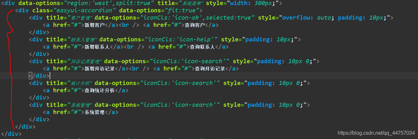Click the <br /> tag on the 新增客户 line
Screen dimensions: 418x139
(130, 25)
